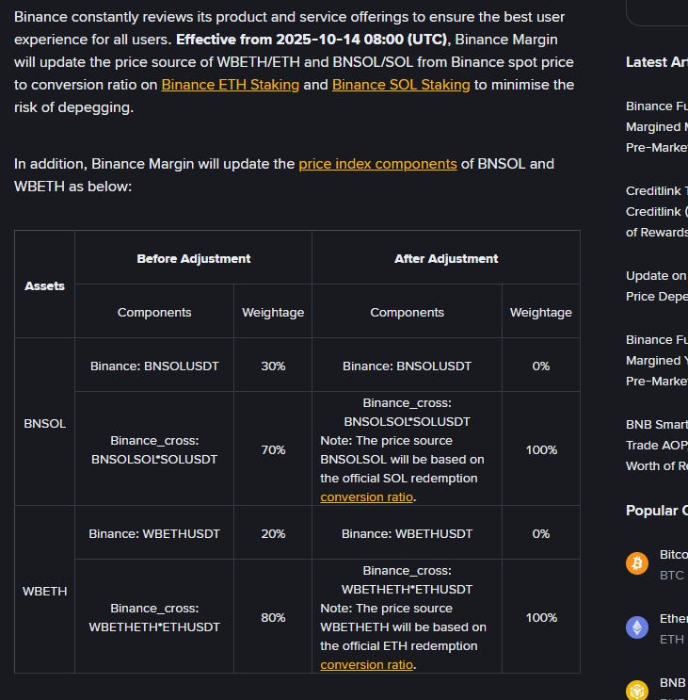Click the BTC ticker label
This screenshot has width=688, height=700.
point(671,575)
